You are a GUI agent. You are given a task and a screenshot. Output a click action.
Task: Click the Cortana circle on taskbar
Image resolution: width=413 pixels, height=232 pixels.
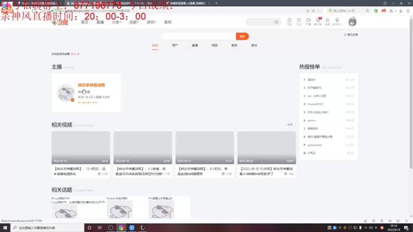pos(89,228)
